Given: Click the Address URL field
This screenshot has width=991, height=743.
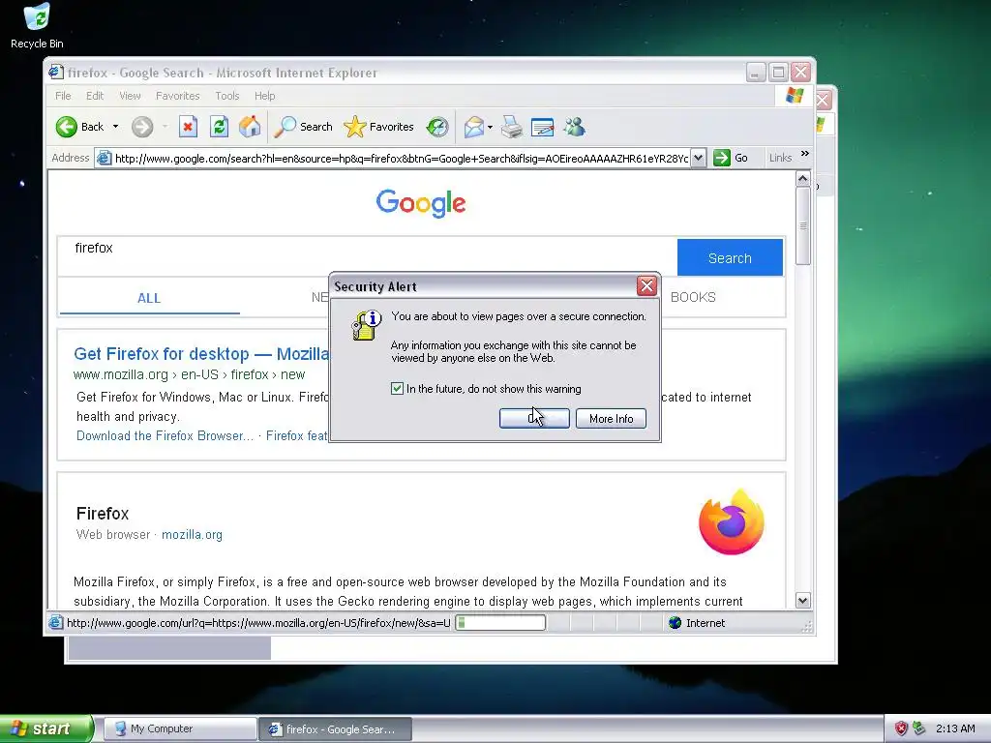Looking at the screenshot, I should (401, 158).
